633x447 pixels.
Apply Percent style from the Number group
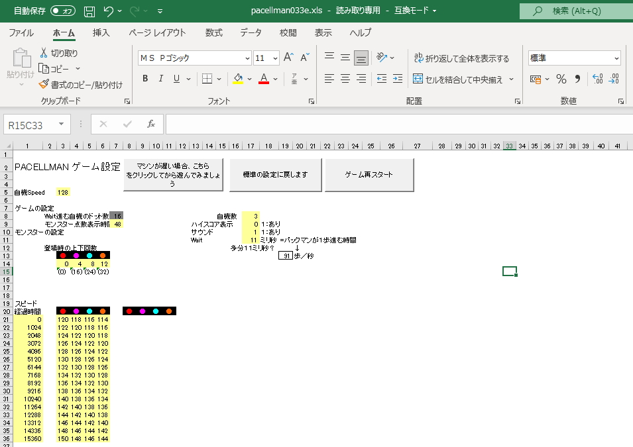click(563, 79)
